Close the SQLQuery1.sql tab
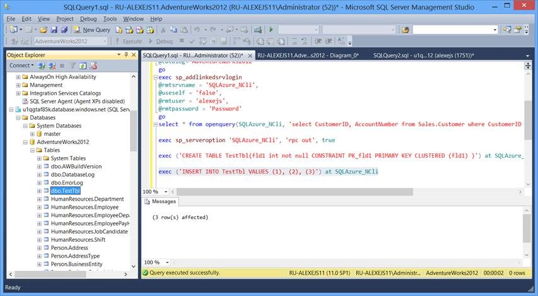Image resolution: width=538 pixels, height=296 pixels. pos(250,56)
